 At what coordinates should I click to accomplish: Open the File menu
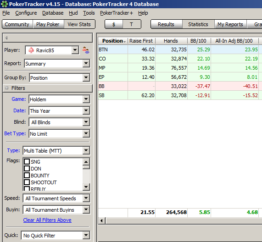point(6,13)
